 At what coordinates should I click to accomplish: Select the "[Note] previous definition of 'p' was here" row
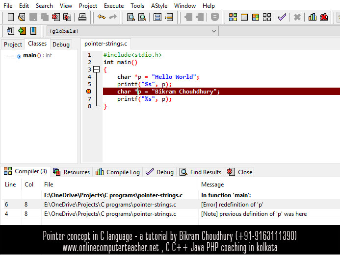pos(171,214)
